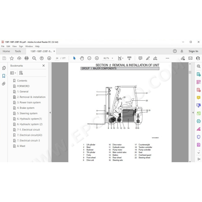This screenshot has height=202, width=202.
Task: Select the Highlight text tool
Action: click(x=148, y=58)
